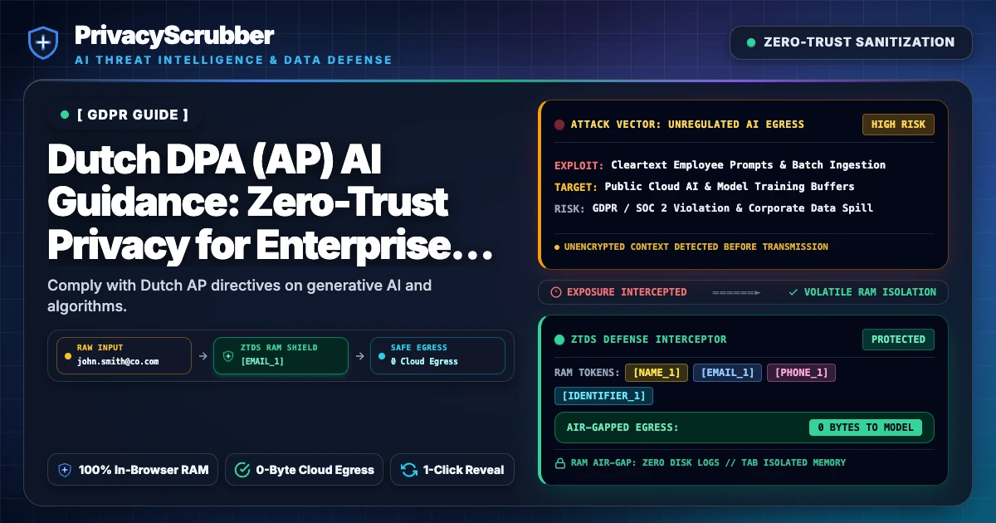Select the [NAME_1] token chip
Viewport: 996px width, 523px height.
tap(656, 373)
